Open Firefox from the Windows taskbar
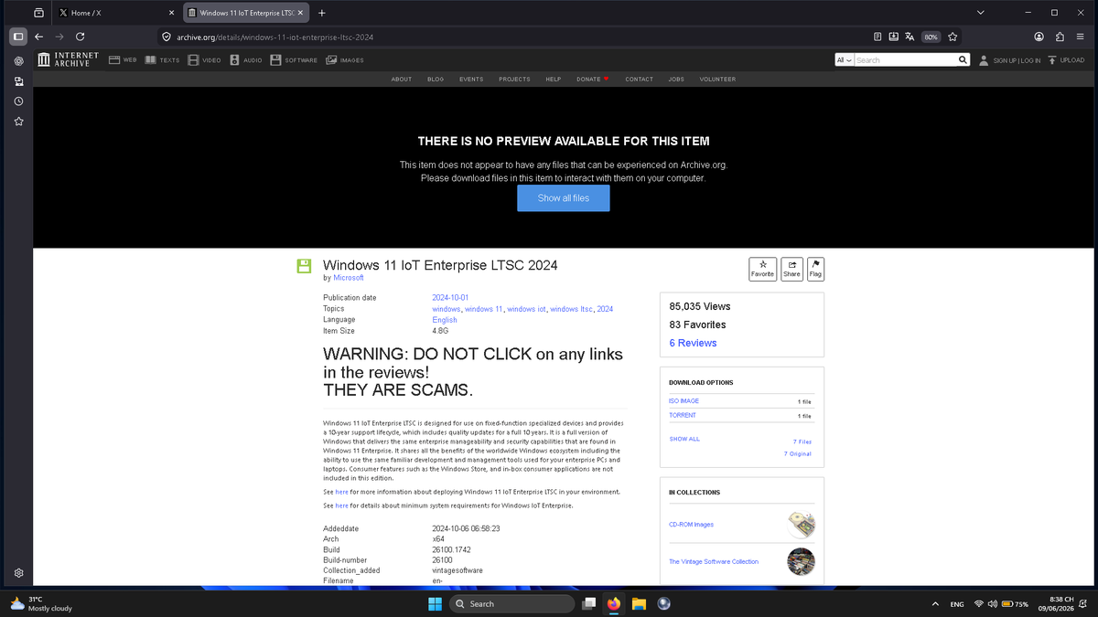This screenshot has height=617, width=1098. tap(614, 603)
